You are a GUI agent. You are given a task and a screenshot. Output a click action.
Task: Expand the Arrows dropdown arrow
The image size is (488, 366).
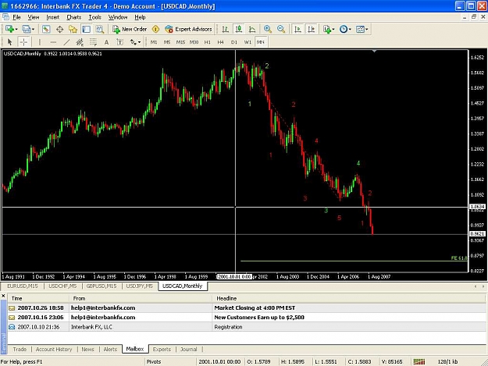click(140, 42)
